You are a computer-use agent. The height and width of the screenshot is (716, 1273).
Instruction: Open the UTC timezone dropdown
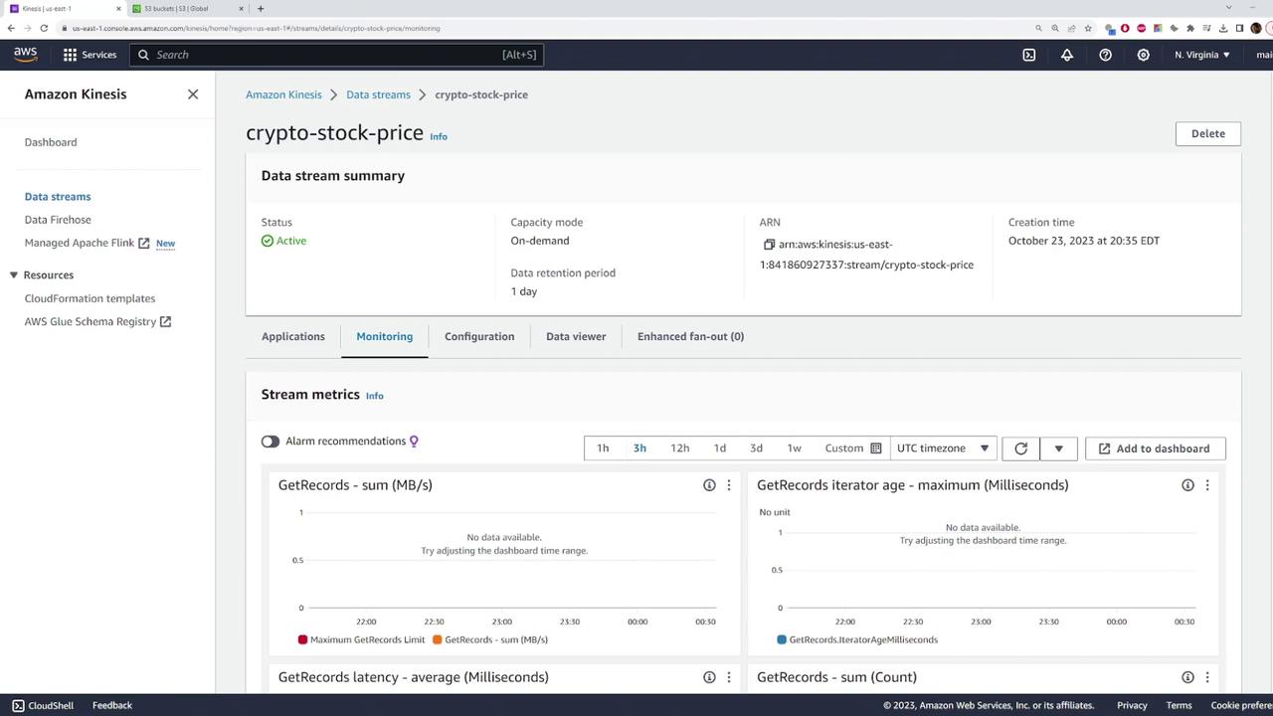(x=943, y=448)
